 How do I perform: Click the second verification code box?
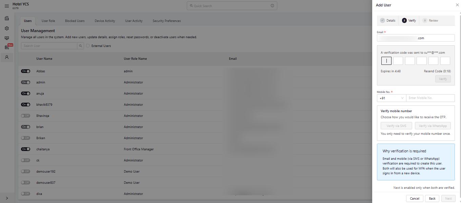point(398,61)
